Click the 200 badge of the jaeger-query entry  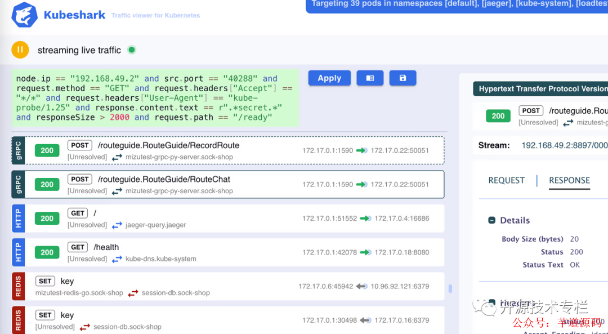click(x=47, y=219)
